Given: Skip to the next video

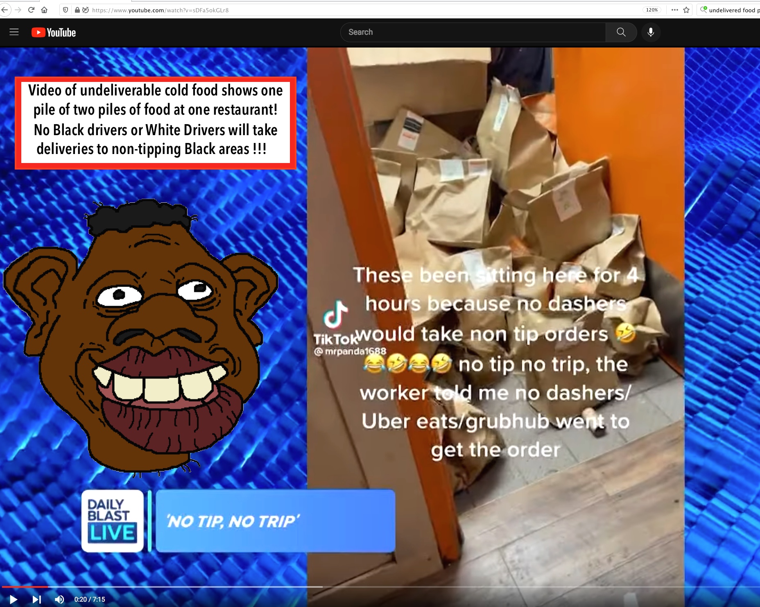Looking at the screenshot, I should pos(36,599).
